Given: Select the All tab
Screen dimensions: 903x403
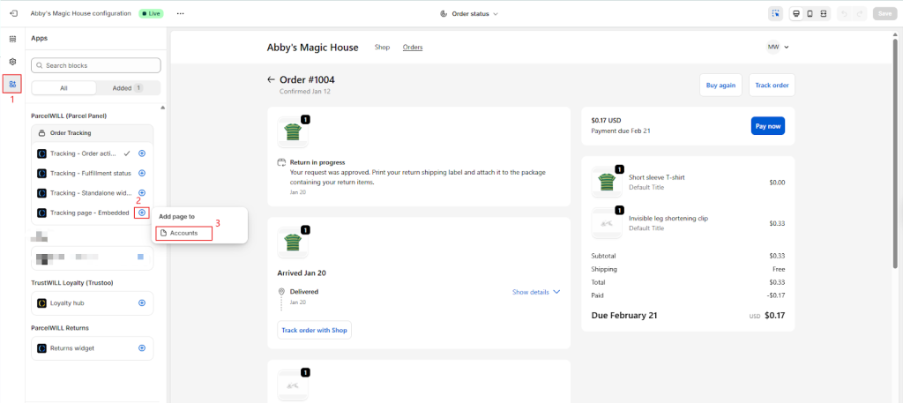Looking at the screenshot, I should coord(63,88).
